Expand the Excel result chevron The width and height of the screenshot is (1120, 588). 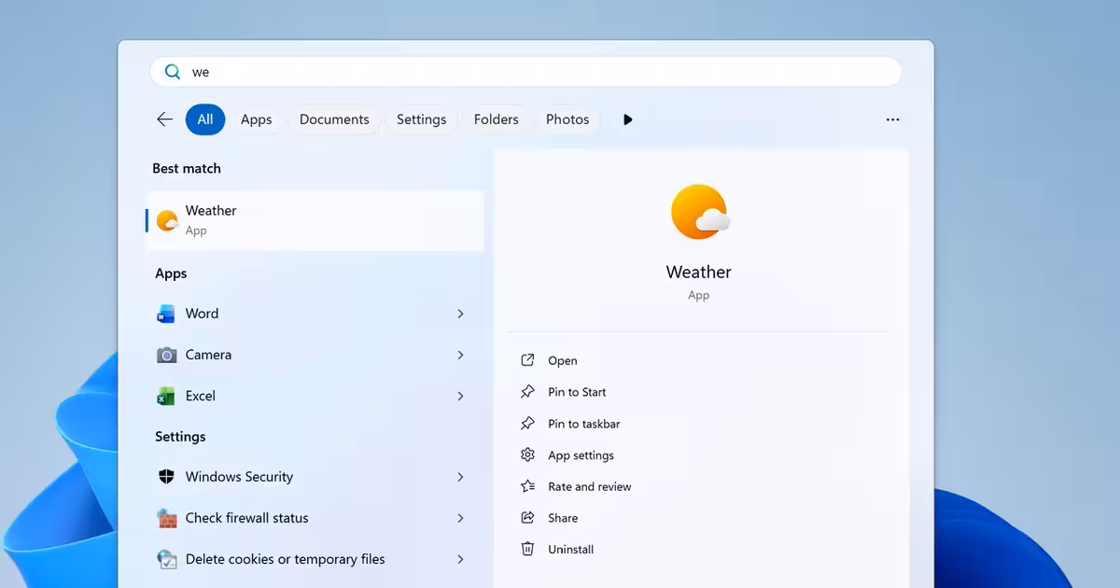pyautogui.click(x=460, y=396)
